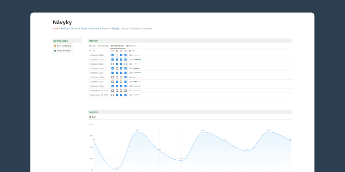Viewport: 345px width, 172px height.
Task: Open the September 29, 2024 date entry
Action: click(99, 95)
